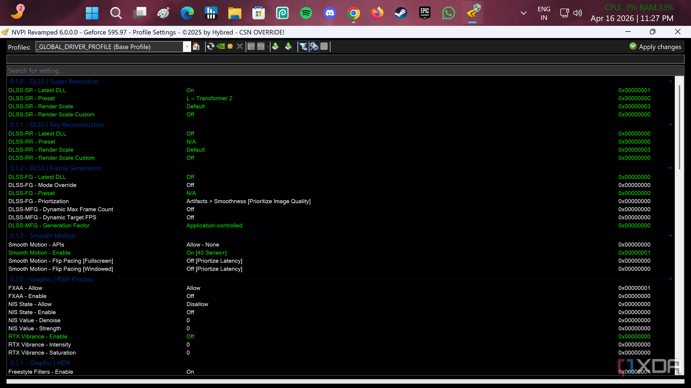The image size is (691, 388).
Task: Toggle the scan unknown settings gear-magnifier button
Action: (314, 46)
